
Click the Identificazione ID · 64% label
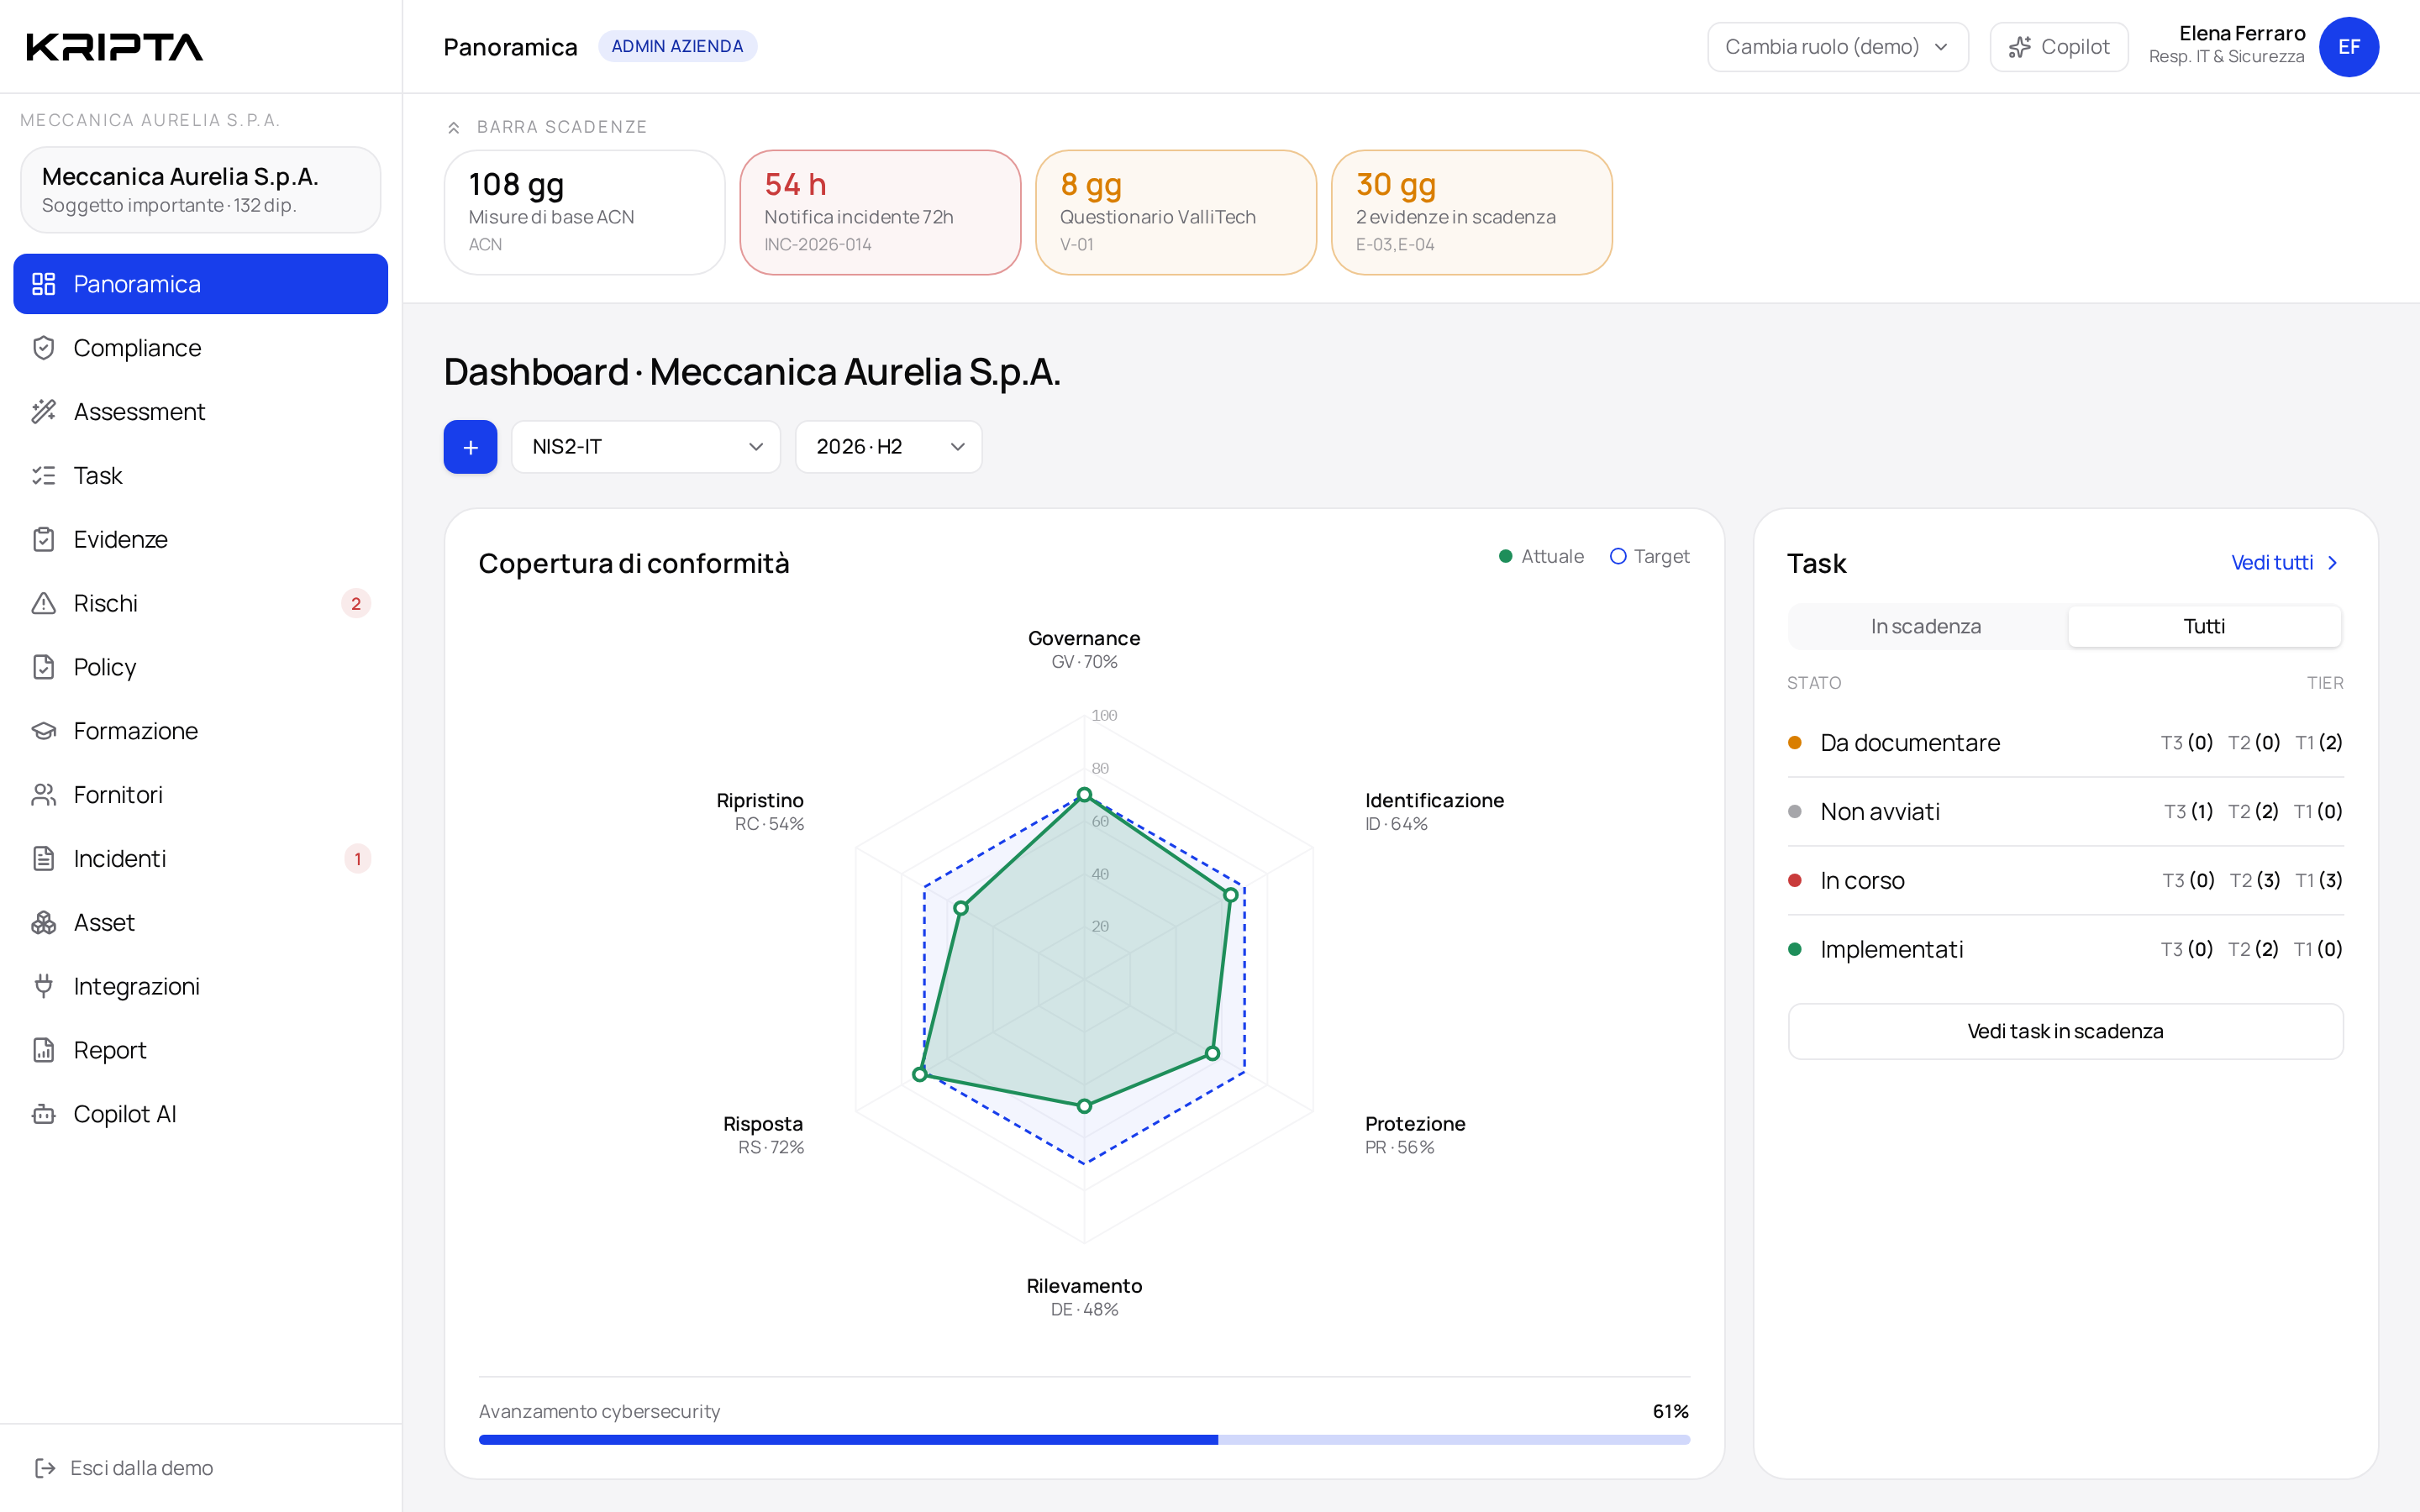(x=1434, y=811)
